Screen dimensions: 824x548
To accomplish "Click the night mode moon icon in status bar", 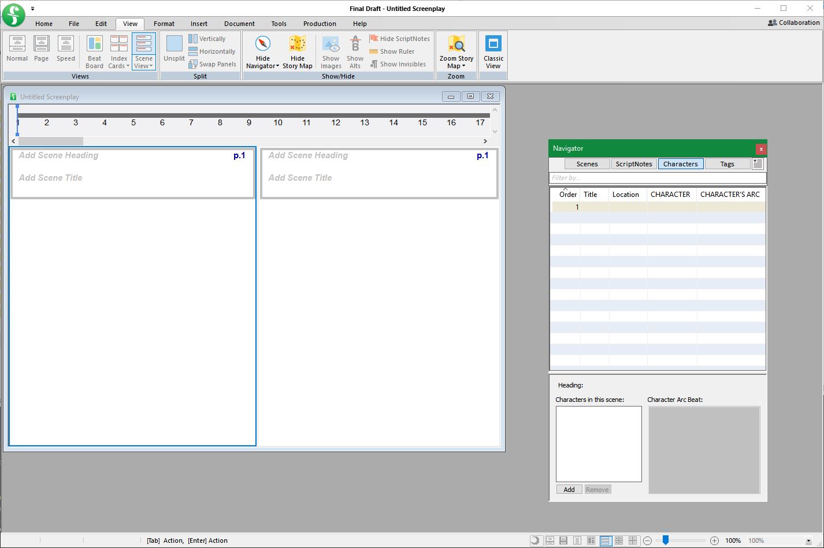I will [536, 540].
